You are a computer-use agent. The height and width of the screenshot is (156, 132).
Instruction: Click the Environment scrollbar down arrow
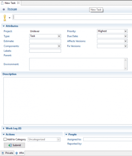(x=125, y=68)
